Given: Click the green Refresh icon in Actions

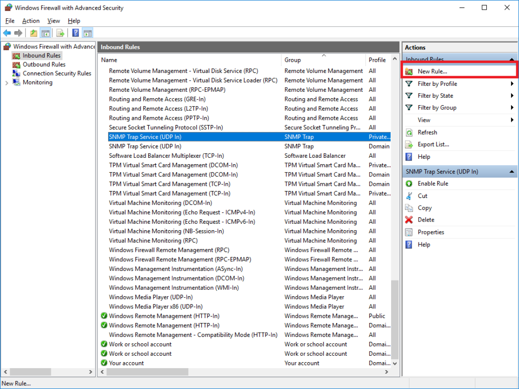Looking at the screenshot, I should coord(409,132).
